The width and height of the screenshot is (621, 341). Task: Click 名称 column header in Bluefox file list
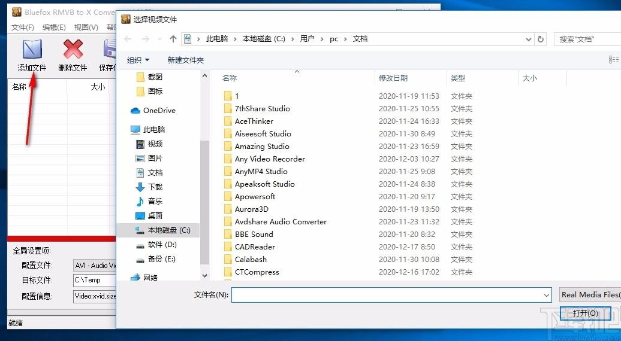pos(38,87)
